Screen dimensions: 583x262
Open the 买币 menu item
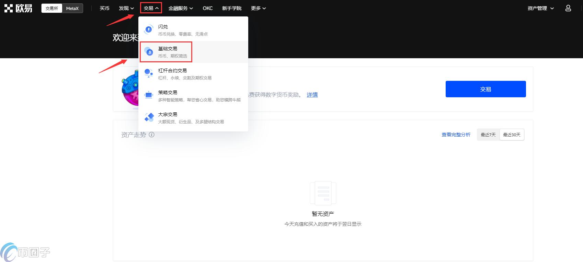pyautogui.click(x=104, y=8)
